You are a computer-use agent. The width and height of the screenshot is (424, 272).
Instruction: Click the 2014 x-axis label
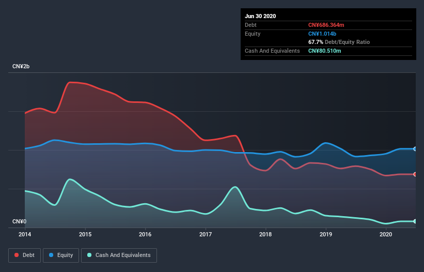pyautogui.click(x=25, y=234)
